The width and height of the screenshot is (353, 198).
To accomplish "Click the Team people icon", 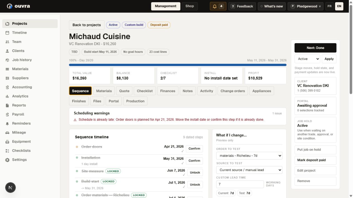I will (7, 42).
